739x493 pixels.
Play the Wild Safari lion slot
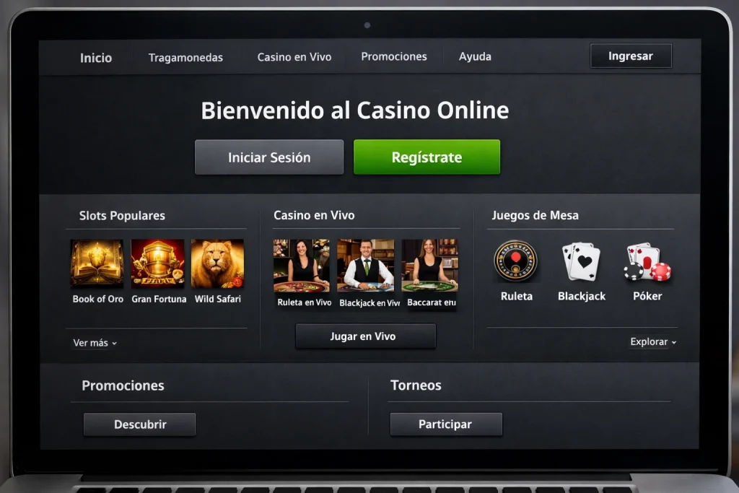[x=217, y=263]
